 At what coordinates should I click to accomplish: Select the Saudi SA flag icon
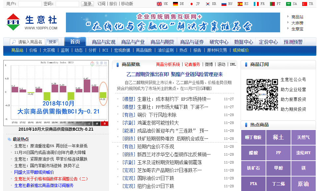point(288,4)
